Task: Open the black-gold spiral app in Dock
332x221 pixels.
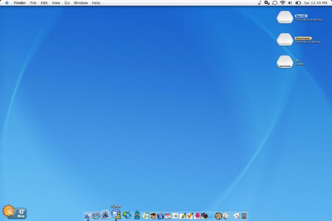Action: (218, 216)
